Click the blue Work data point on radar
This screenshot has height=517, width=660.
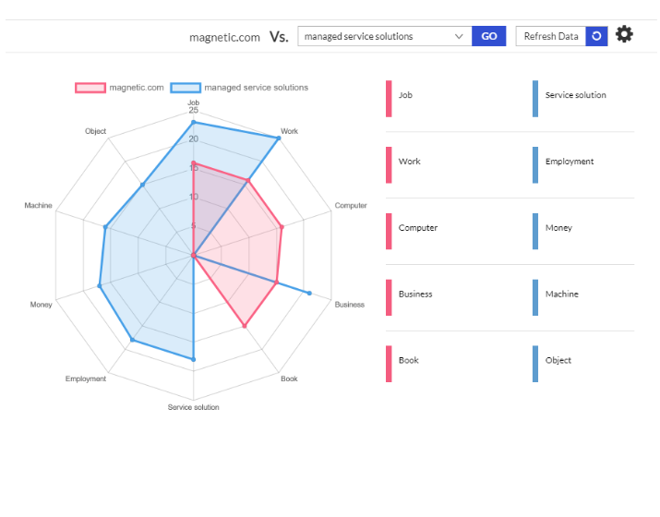pos(279,138)
